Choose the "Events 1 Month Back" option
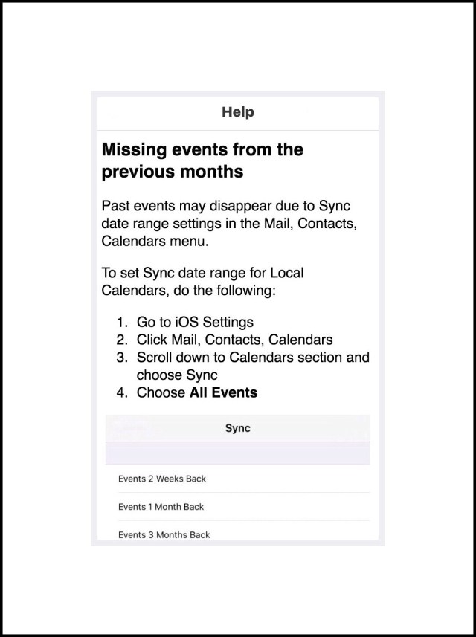This screenshot has width=476, height=637. click(161, 507)
